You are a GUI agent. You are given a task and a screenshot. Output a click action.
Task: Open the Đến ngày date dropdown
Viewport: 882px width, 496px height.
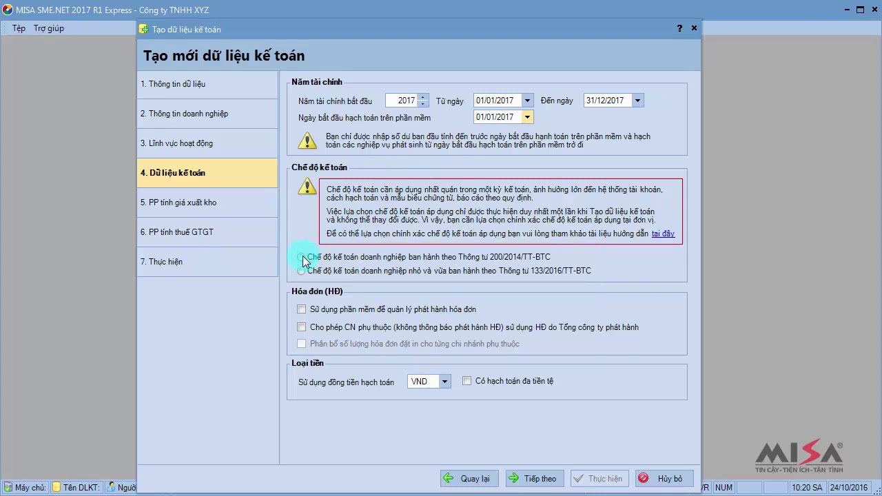pos(637,101)
